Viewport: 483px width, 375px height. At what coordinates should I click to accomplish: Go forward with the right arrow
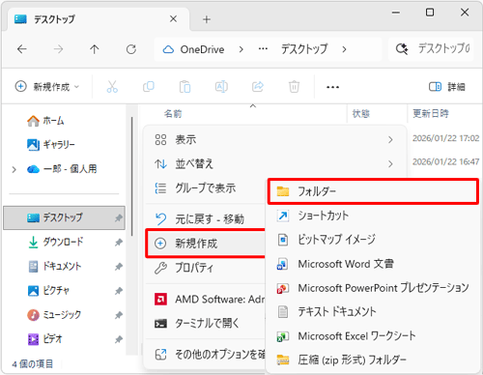[58, 49]
